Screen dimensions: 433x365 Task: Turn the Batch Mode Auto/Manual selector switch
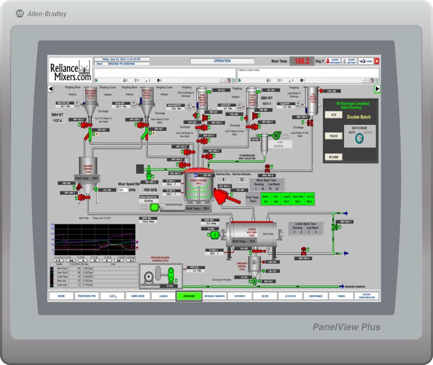pyautogui.click(x=359, y=137)
